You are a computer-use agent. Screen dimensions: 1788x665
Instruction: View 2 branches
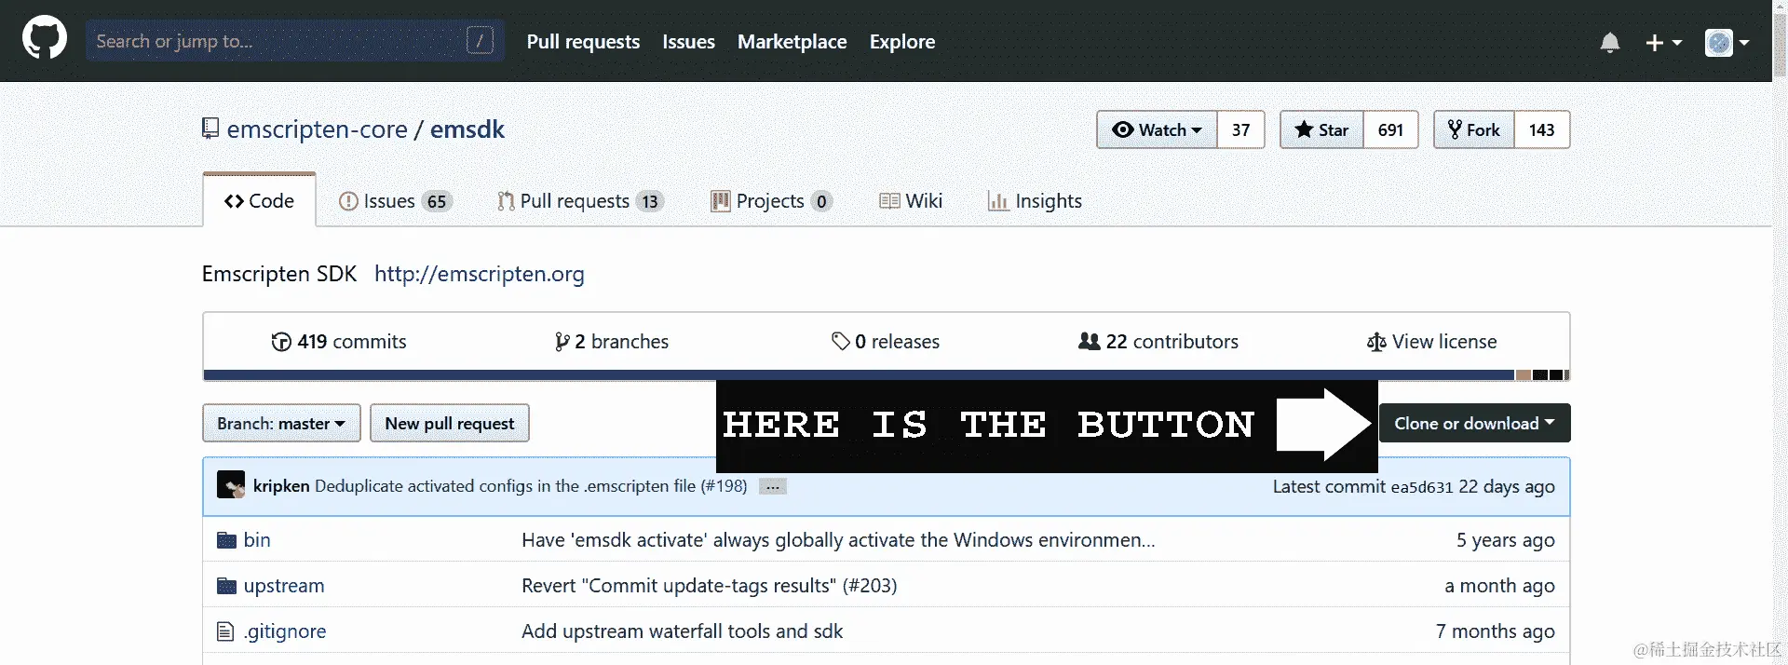(x=612, y=342)
